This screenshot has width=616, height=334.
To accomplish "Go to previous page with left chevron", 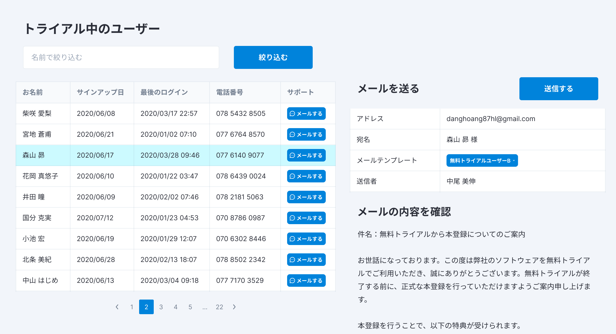I will [x=117, y=307].
